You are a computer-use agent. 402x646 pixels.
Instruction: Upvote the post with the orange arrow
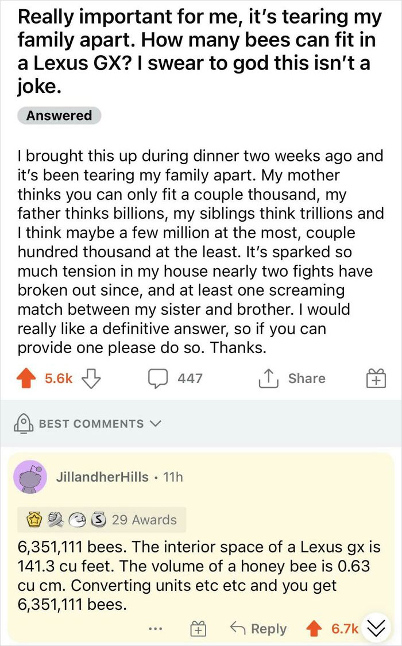27,378
